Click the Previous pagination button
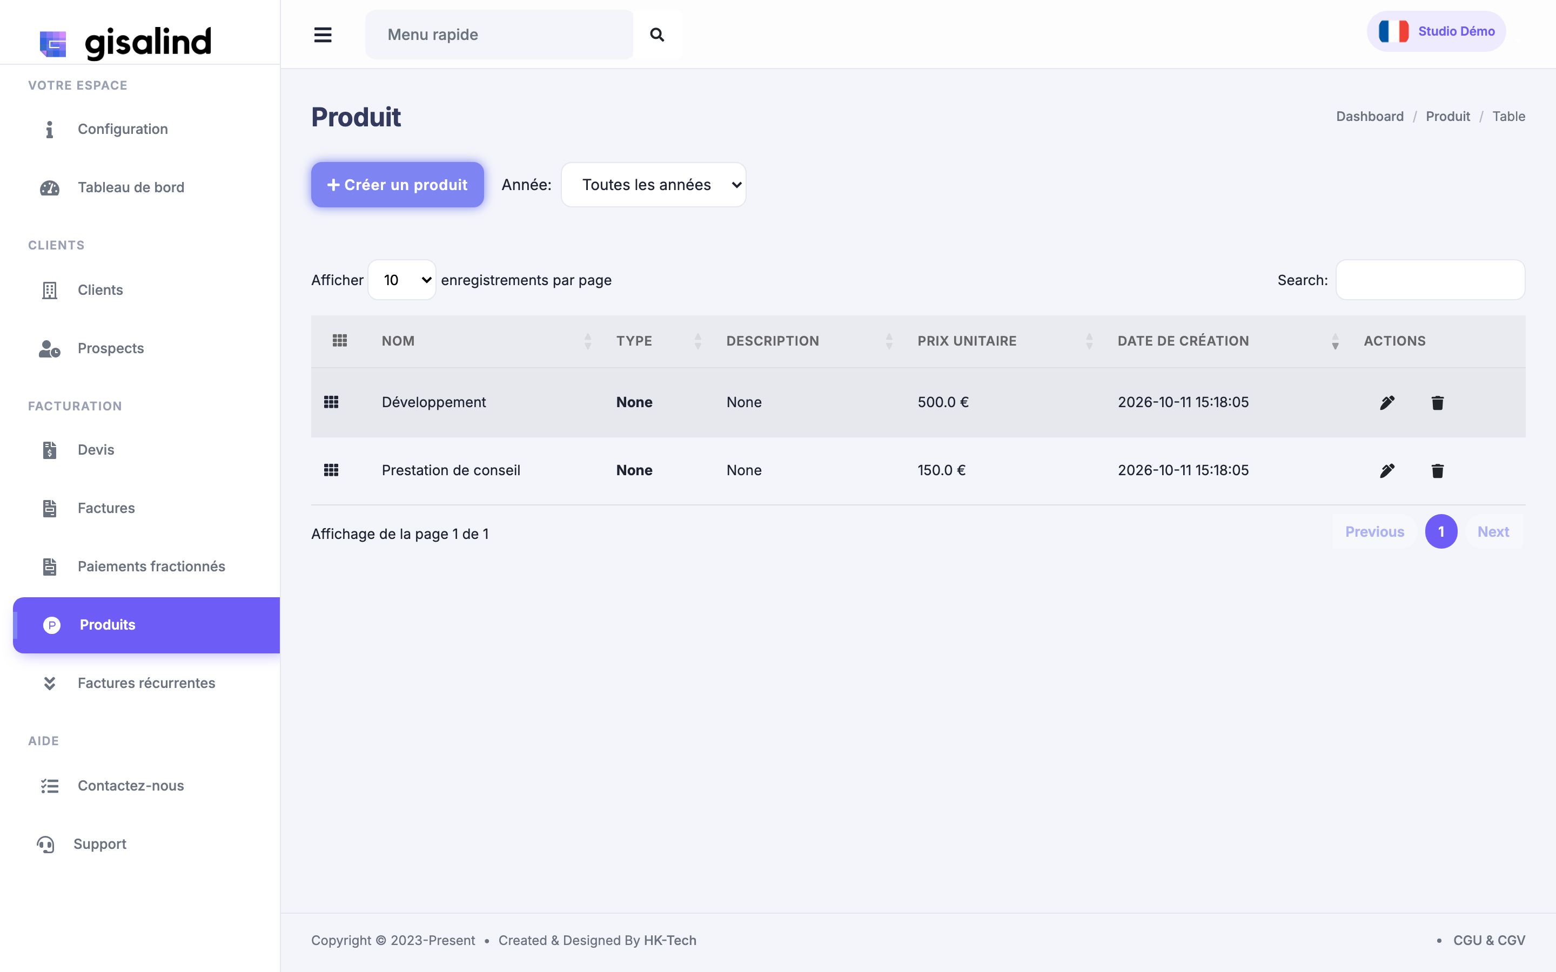 click(1374, 532)
